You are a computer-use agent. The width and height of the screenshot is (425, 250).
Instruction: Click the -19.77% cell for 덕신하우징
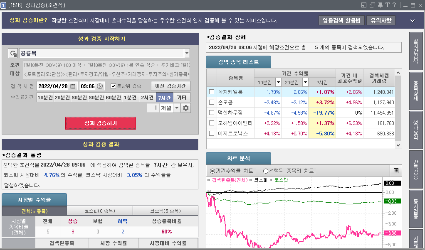[x=322, y=113]
